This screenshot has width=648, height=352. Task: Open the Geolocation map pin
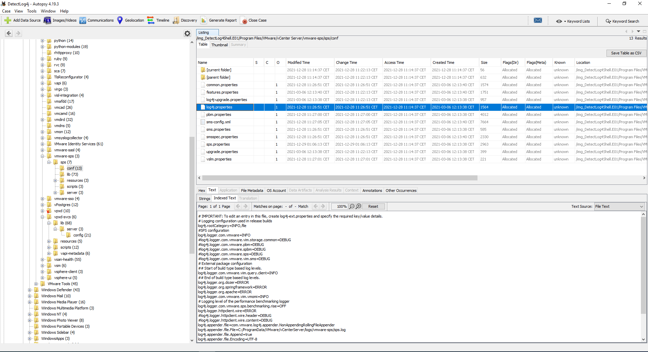click(x=120, y=21)
